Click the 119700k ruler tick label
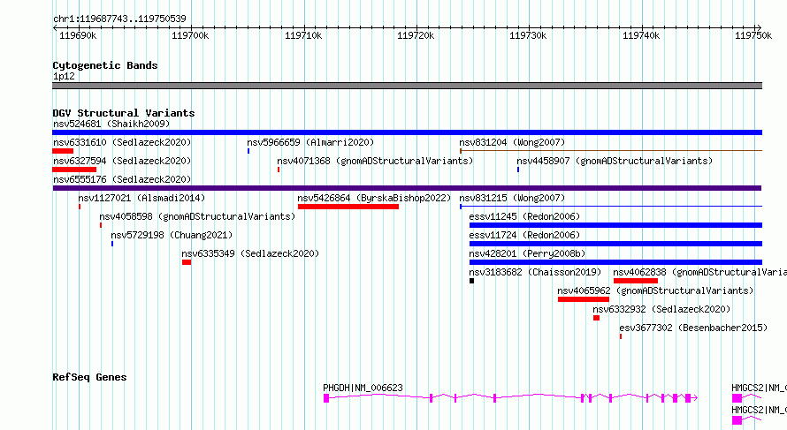 point(190,35)
